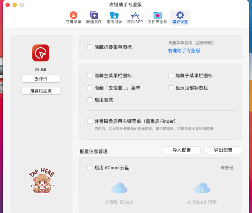The height and width of the screenshot is (213, 252).
Task: Click the 启用后 external disk hint text
Action: coord(154,129)
